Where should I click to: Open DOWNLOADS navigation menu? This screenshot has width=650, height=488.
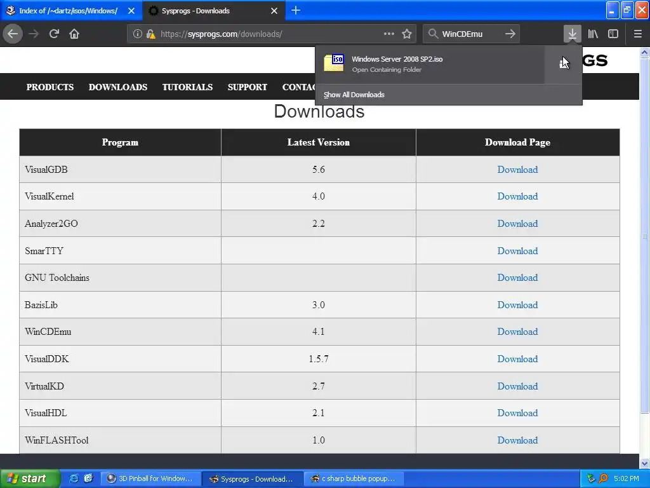click(117, 87)
